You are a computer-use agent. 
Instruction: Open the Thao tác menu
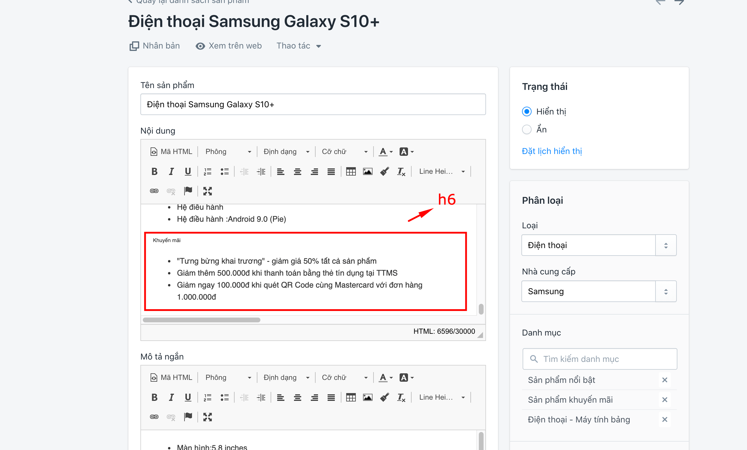pos(298,46)
